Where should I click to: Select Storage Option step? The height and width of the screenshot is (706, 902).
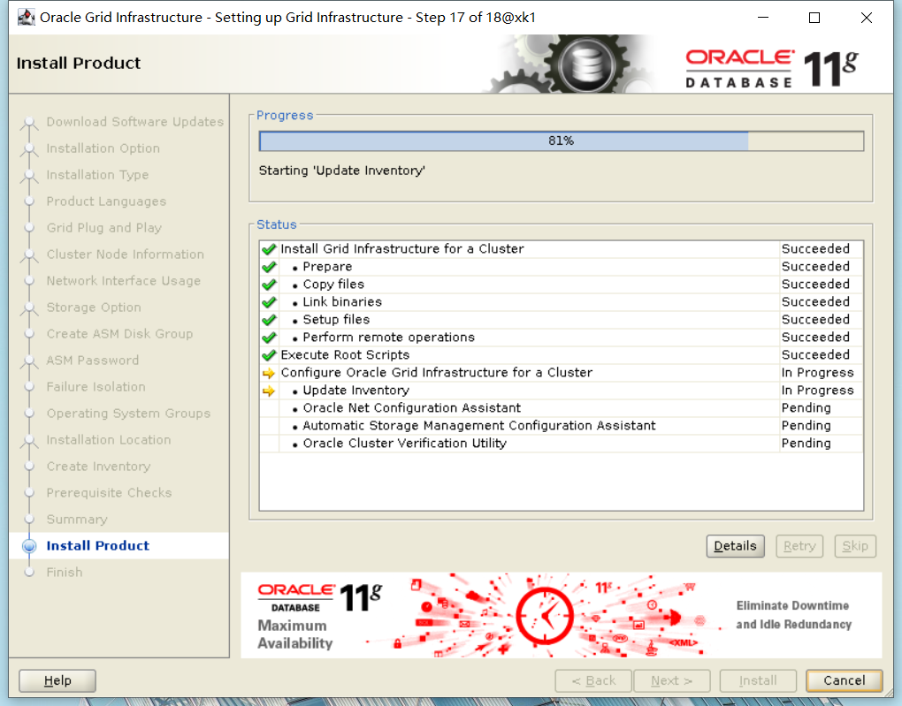(x=93, y=307)
